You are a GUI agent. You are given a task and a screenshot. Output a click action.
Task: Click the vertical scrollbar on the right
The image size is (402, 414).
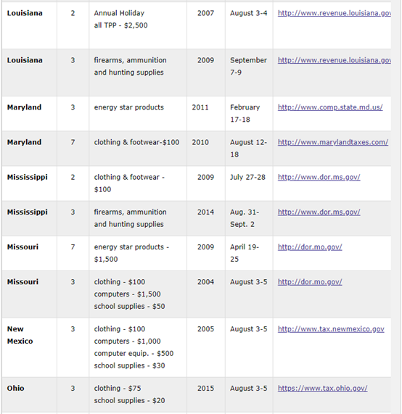pos(396,207)
